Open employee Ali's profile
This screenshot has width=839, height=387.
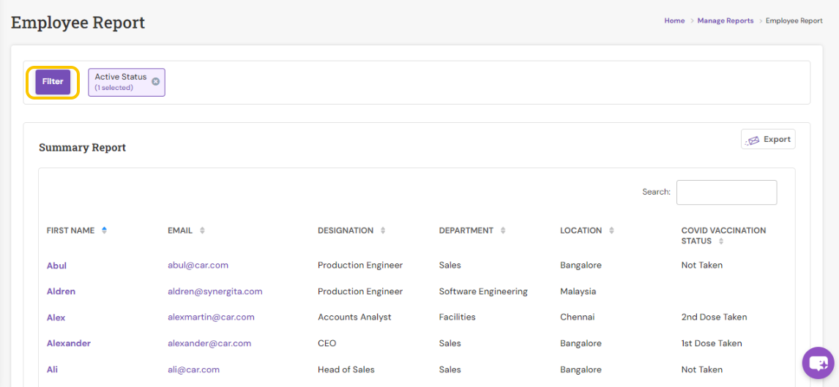pyautogui.click(x=52, y=369)
